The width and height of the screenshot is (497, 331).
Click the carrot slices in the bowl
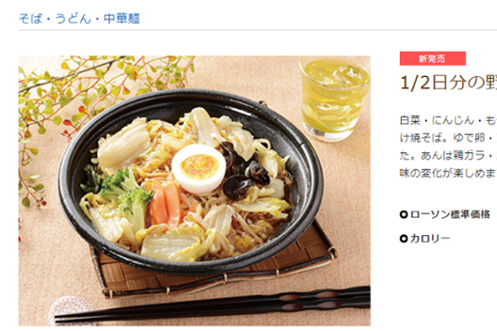pyautogui.click(x=166, y=203)
